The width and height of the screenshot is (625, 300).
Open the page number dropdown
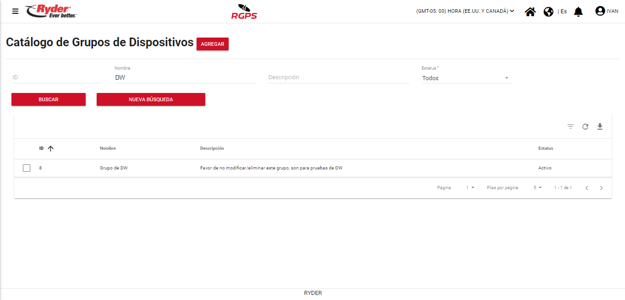pyautogui.click(x=470, y=188)
